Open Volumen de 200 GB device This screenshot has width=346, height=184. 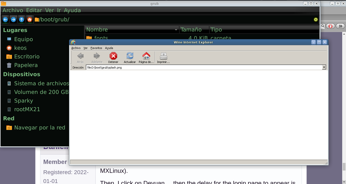click(42, 92)
